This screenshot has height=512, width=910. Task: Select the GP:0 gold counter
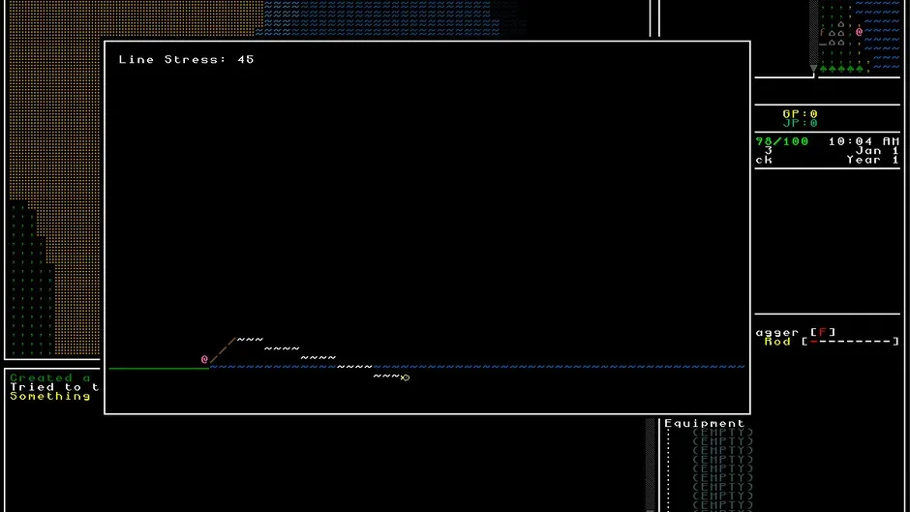[800, 114]
